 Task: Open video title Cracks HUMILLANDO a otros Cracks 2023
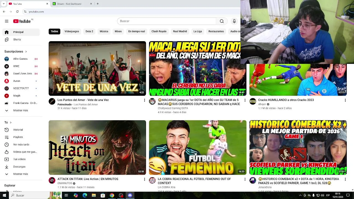[x=286, y=100]
